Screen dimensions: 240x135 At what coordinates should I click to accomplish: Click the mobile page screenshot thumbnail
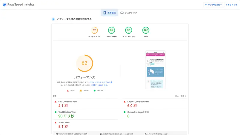tap(155, 70)
